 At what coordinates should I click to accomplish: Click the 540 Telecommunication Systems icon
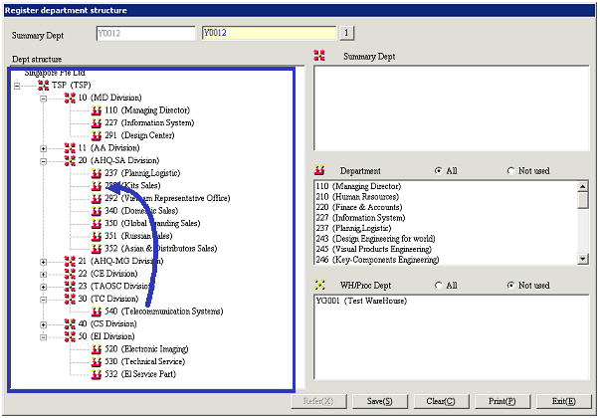point(97,312)
